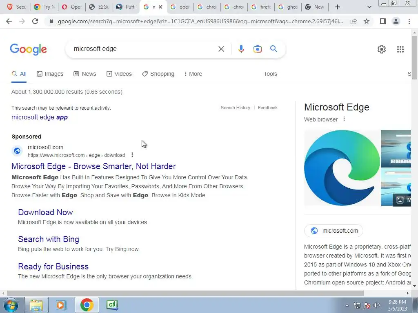Viewport: 418px width, 313px height.
Task: Open the Search with Bing sitelink
Action: [49, 239]
